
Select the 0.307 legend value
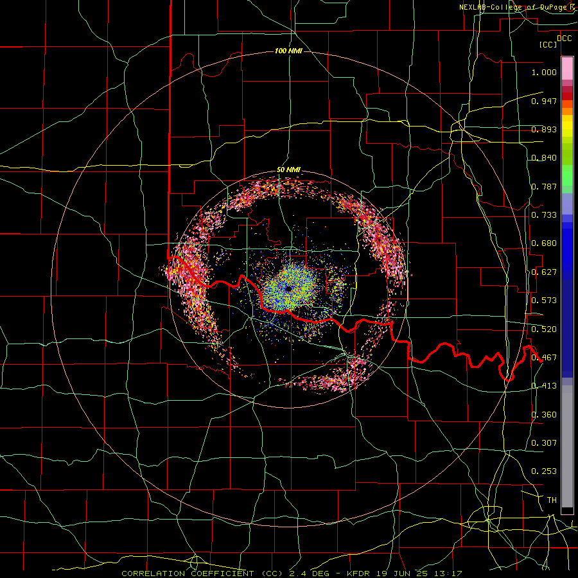click(544, 443)
